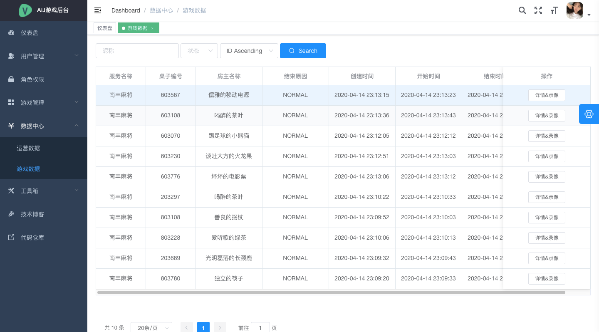Screen dimensions: 599x332
Task: Click the horizontal table scrollbar
Action: point(331,292)
